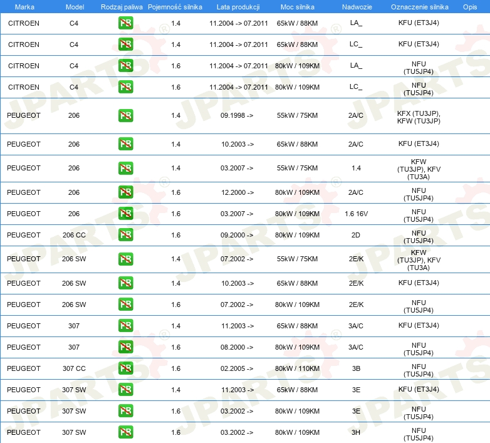Image resolution: width=490 pixels, height=443 pixels.
Task: Click engine size 1.6 in 307 CC row
Action: tap(175, 368)
